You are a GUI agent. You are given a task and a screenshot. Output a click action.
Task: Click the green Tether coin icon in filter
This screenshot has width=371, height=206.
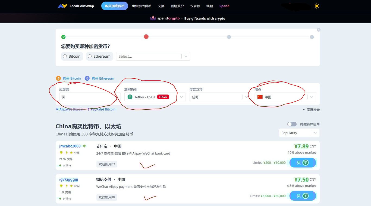(x=130, y=97)
